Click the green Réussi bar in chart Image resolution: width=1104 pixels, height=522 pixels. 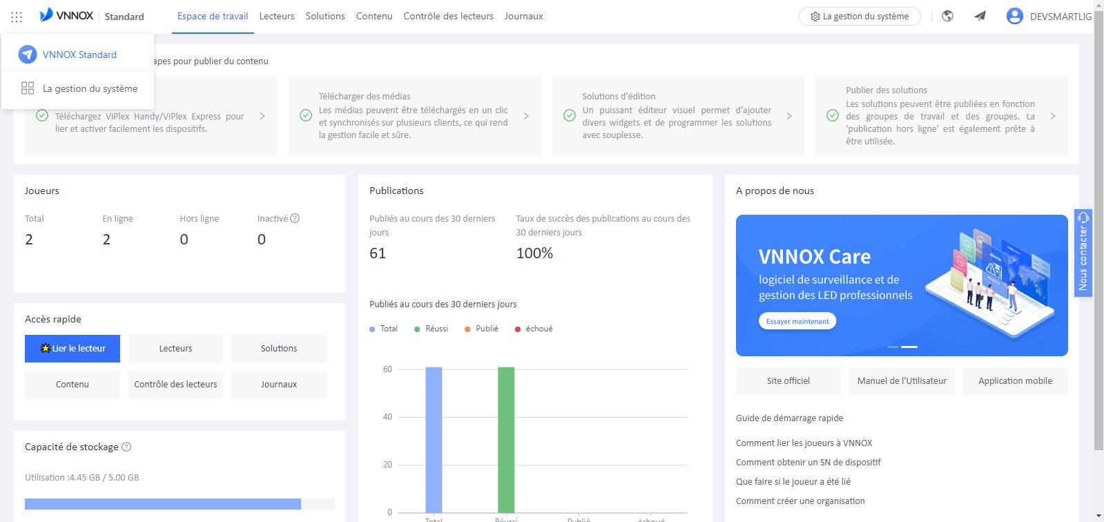coord(506,440)
